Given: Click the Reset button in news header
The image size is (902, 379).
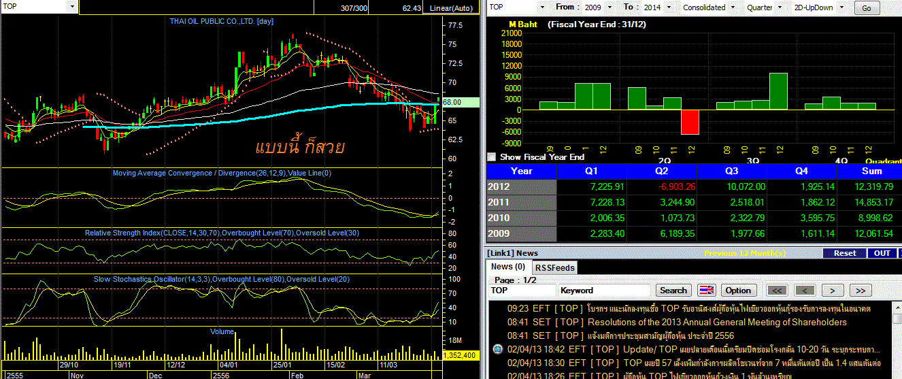Looking at the screenshot, I should tap(845, 253).
